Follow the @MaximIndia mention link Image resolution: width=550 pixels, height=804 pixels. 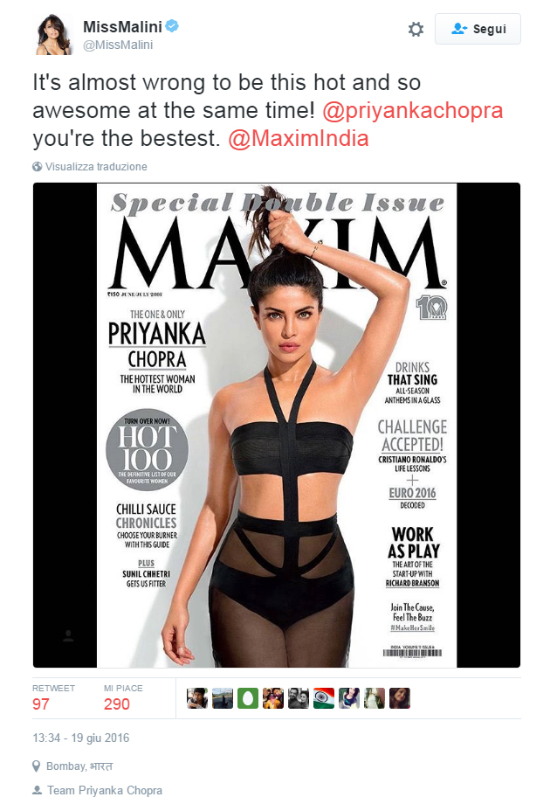coord(299,138)
